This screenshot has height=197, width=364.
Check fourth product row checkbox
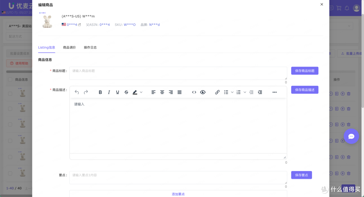pyautogui.click(x=10, y=141)
